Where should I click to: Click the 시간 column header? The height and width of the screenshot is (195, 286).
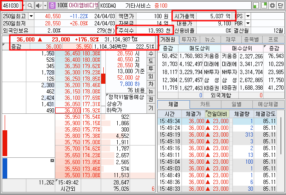[170, 114]
